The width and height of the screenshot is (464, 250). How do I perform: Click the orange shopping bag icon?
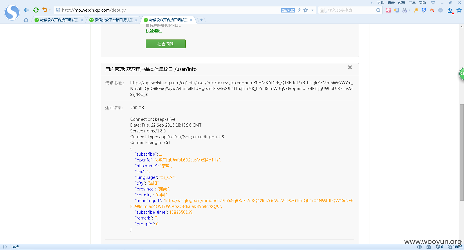point(432,10)
